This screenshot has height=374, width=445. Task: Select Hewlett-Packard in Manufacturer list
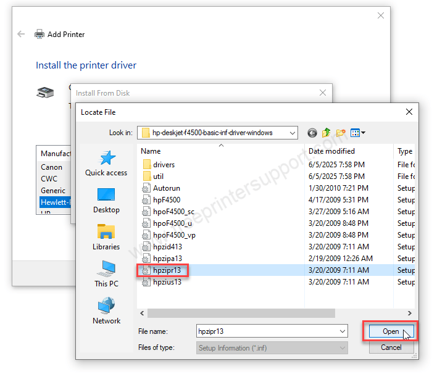[x=55, y=202]
